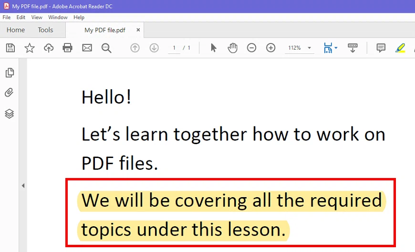Add a comment with the sticky note icon
The width and height of the screenshot is (415, 252).
pyautogui.click(x=381, y=48)
